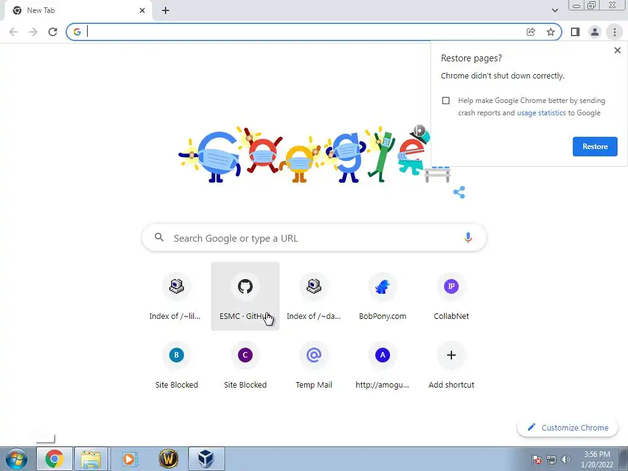This screenshot has width=628, height=471.
Task: Open the Index of /~da... shortcut
Action: (x=313, y=296)
